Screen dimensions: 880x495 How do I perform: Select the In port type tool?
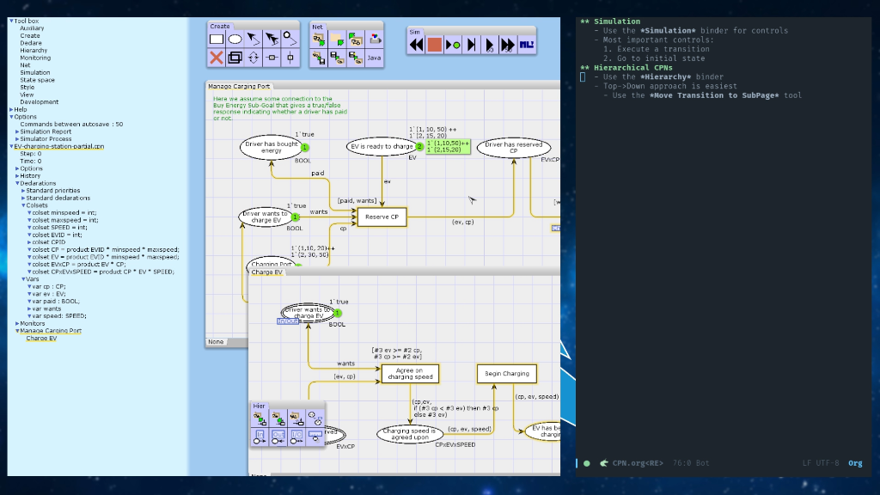[260, 437]
